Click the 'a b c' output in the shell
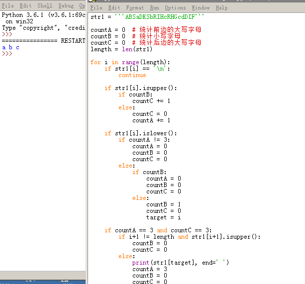Image resolution: width=305 pixels, height=284 pixels. (x=11, y=47)
